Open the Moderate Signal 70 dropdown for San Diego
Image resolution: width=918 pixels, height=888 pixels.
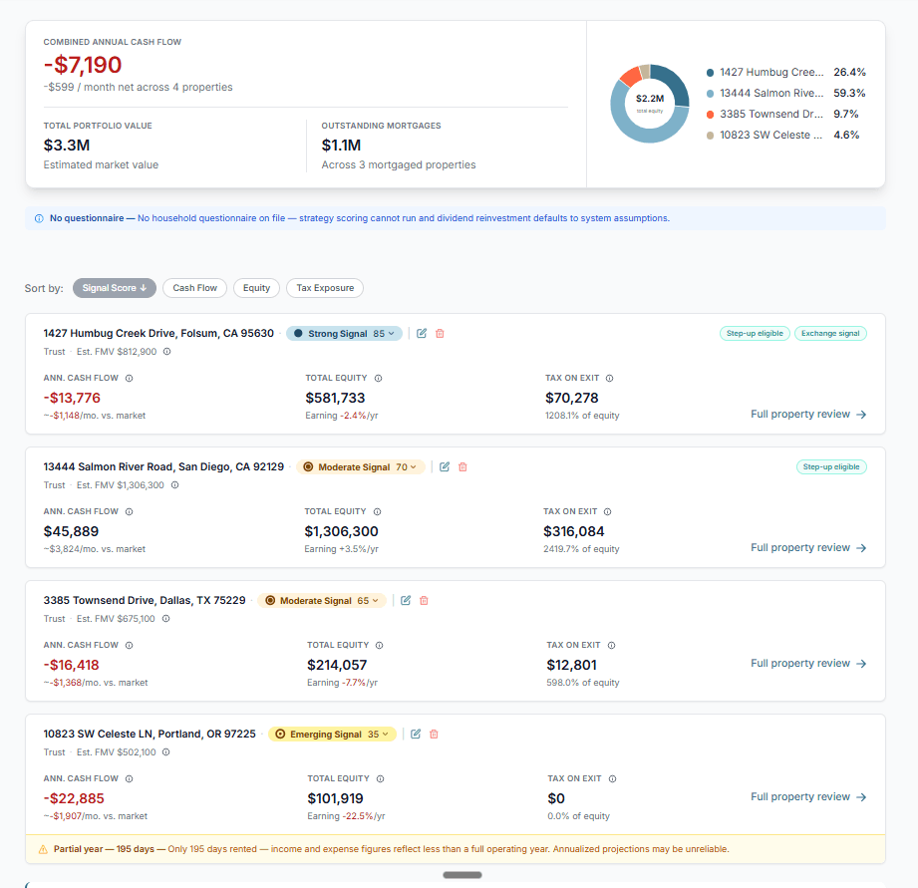(x=361, y=466)
